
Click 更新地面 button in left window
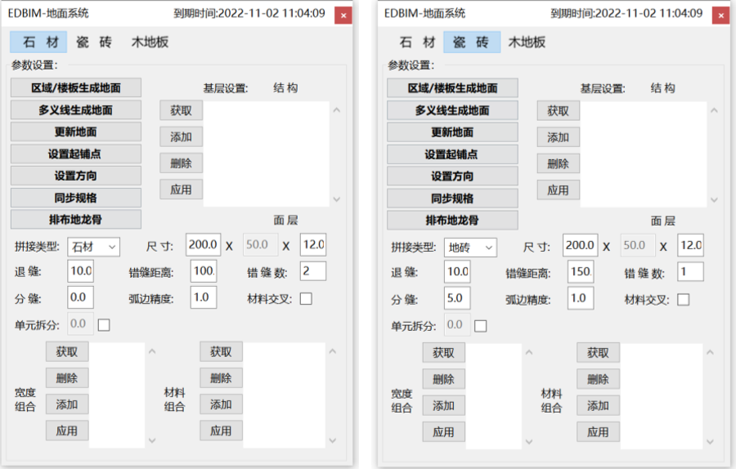pyautogui.click(x=75, y=132)
